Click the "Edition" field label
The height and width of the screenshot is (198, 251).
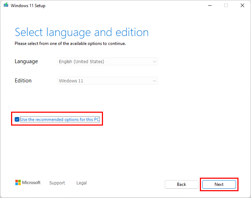[23, 81]
